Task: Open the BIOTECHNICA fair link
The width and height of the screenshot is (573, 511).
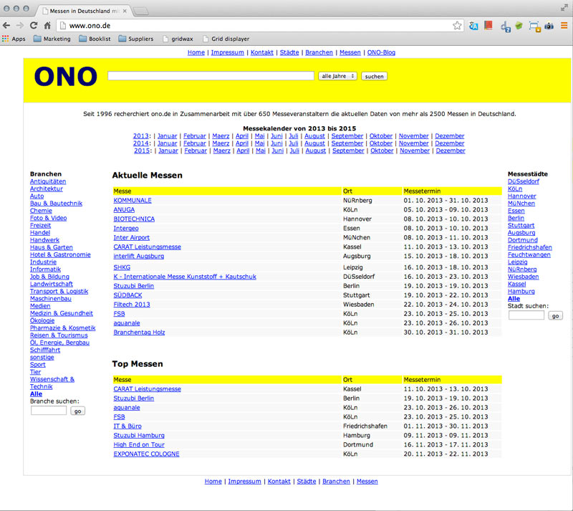Action: tap(134, 219)
